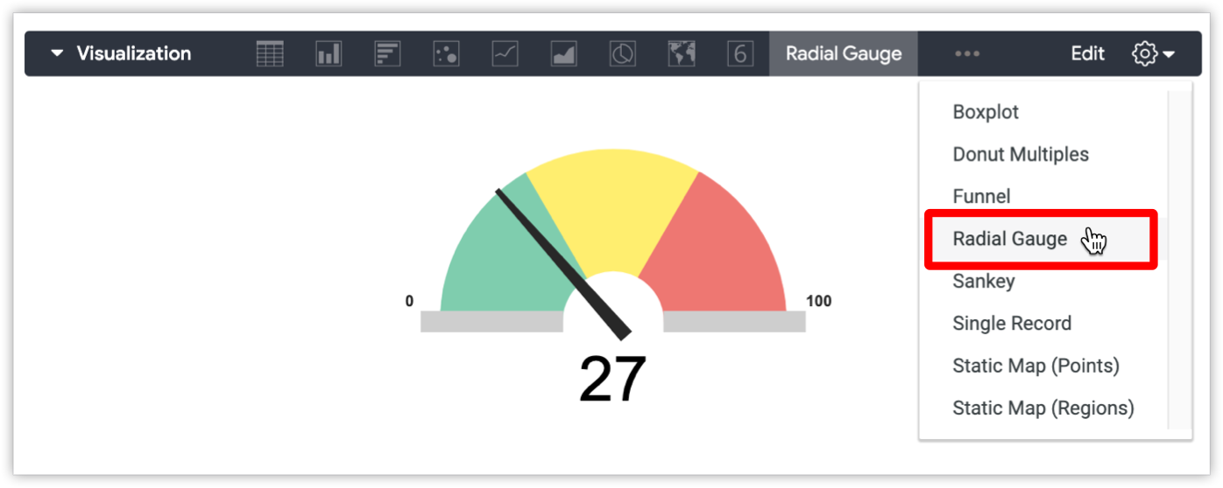
Task: Choose Static Map (Regions) from the menu
Action: tap(1043, 408)
